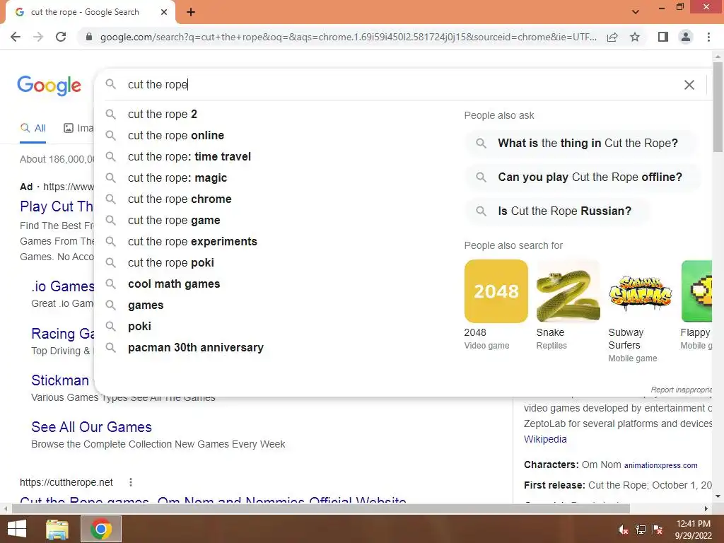View site security lock info
724x543 pixels.
pyautogui.click(x=89, y=37)
